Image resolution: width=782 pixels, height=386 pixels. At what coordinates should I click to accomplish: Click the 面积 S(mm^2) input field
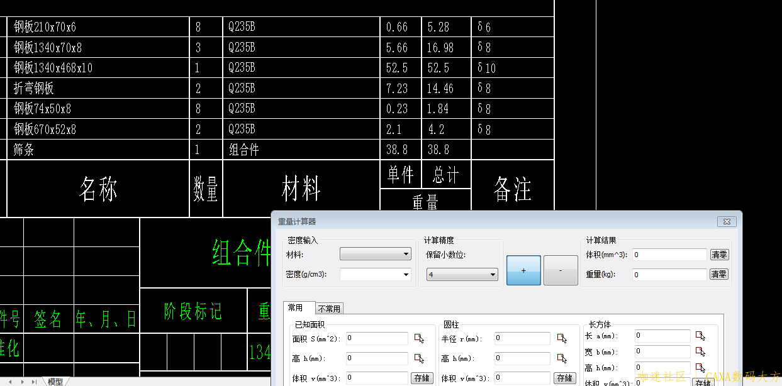(x=377, y=338)
